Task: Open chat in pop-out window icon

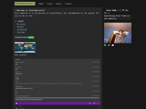Action: pyautogui.click(x=94, y=103)
